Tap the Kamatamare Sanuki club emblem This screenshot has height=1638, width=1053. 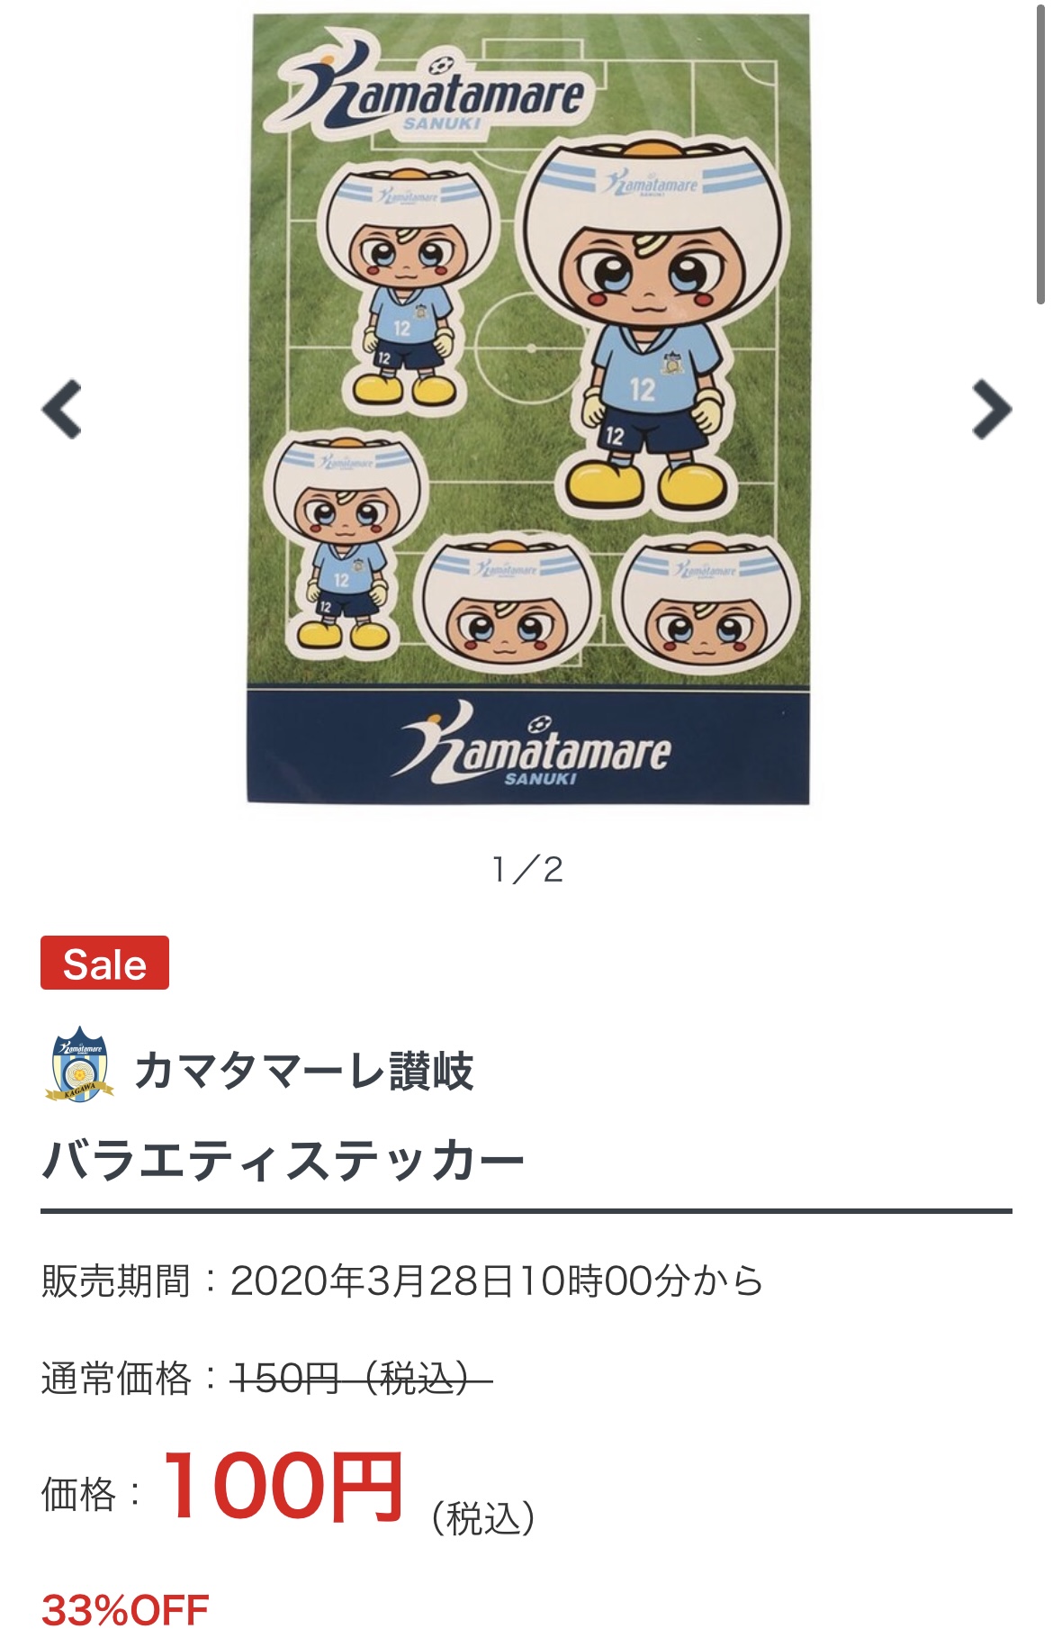click(x=79, y=1064)
